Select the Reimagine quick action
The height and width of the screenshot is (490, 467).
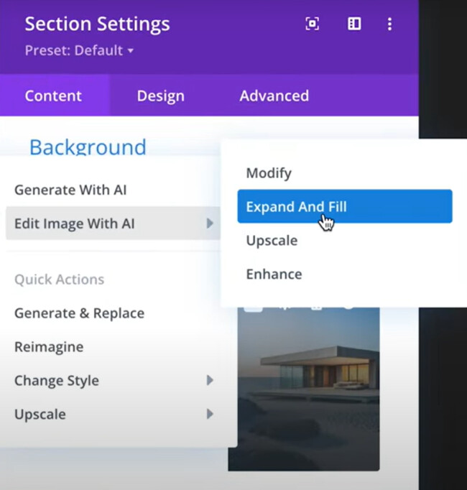(49, 347)
